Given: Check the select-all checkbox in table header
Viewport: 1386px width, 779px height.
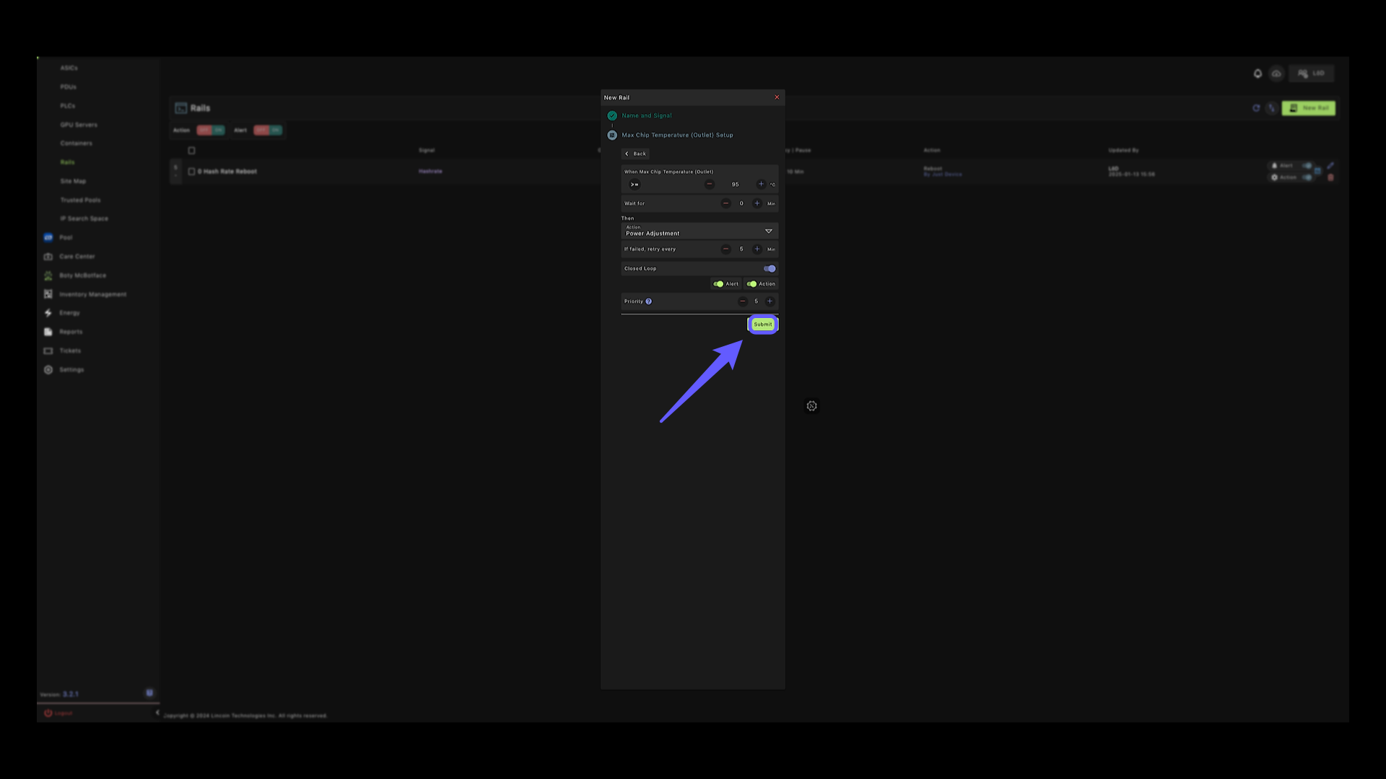Looking at the screenshot, I should coord(191,151).
